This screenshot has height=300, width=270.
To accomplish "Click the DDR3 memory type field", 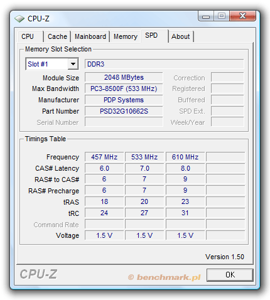I will [x=165, y=64].
